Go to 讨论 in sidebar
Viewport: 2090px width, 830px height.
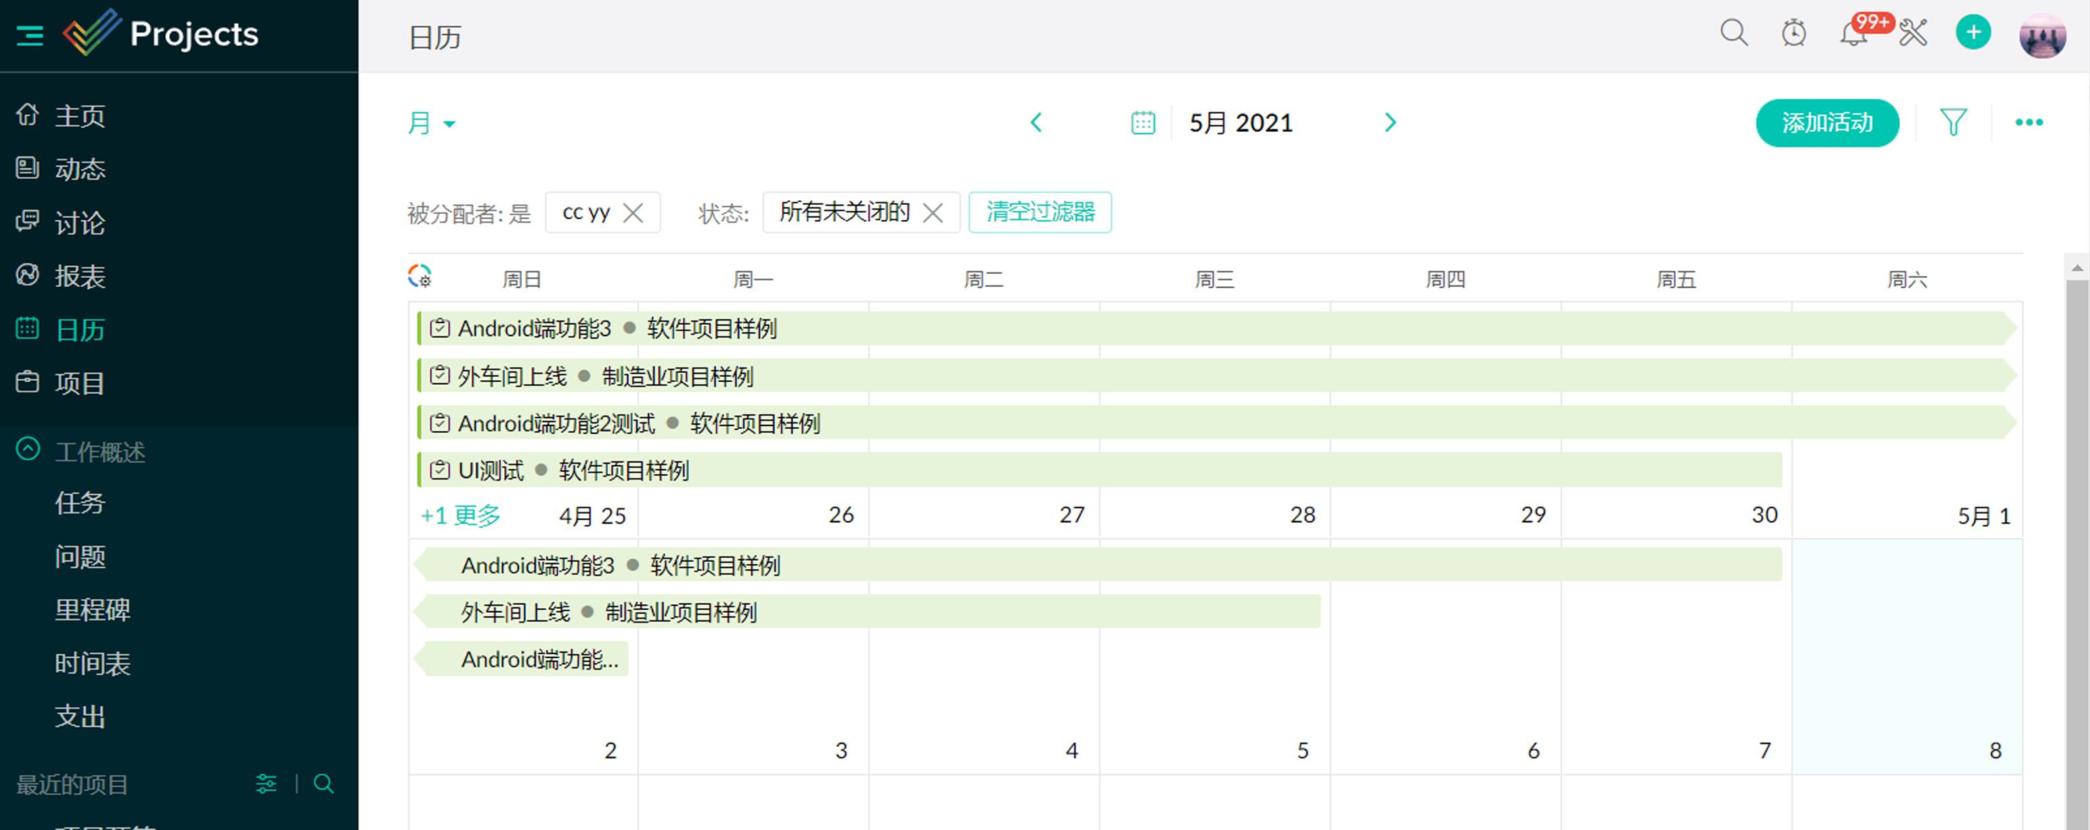tap(79, 223)
